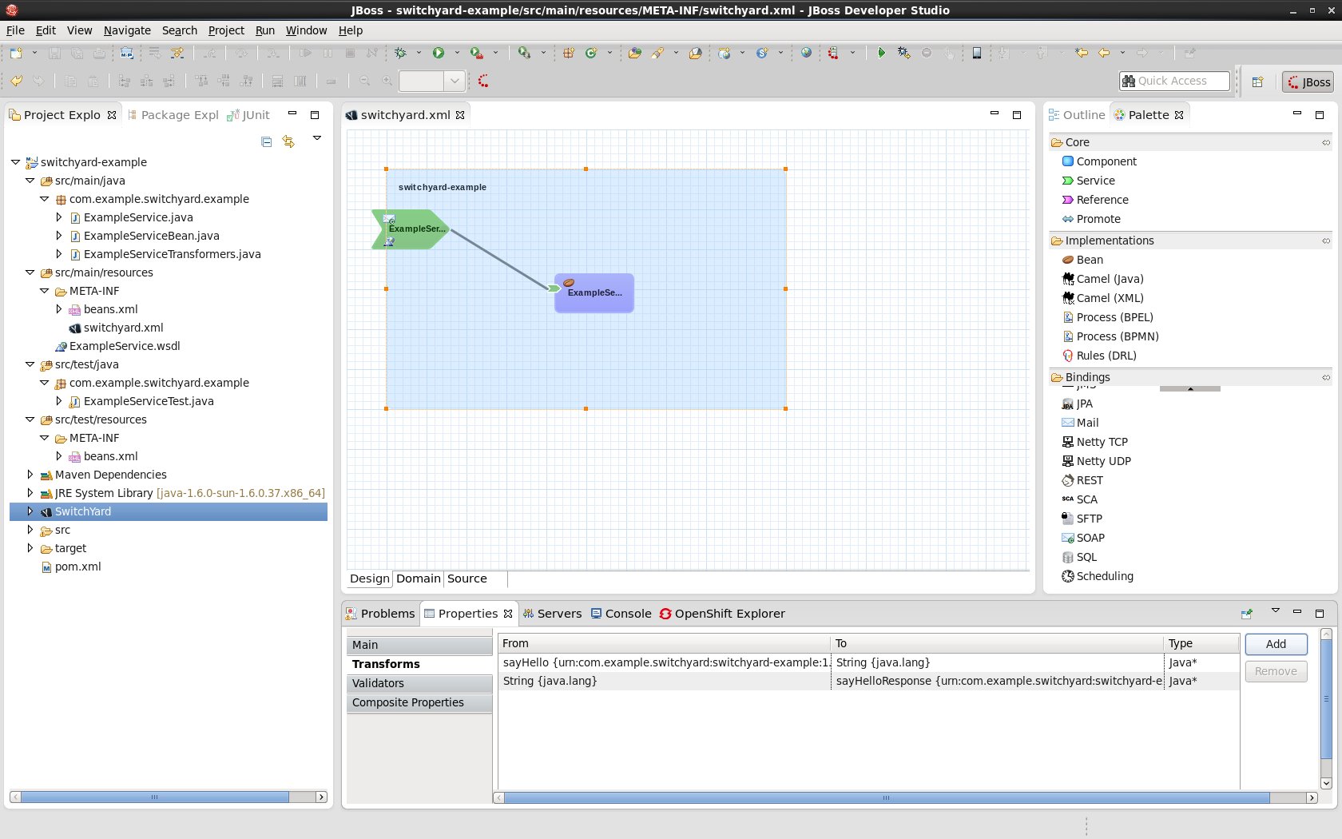The image size is (1342, 839).
Task: Open the Window menu
Action: click(x=306, y=30)
